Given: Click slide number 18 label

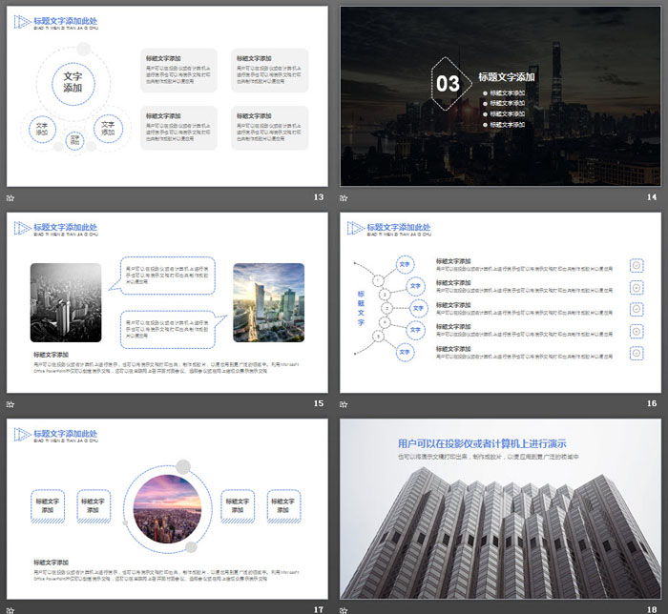Looking at the screenshot, I should [x=652, y=610].
